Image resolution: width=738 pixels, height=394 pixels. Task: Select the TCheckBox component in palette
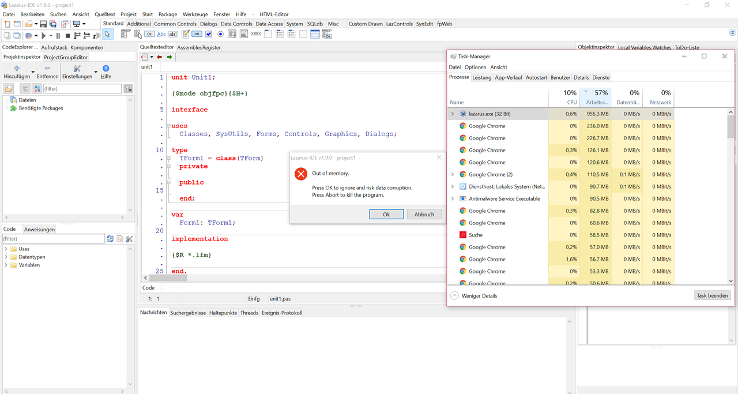click(209, 35)
